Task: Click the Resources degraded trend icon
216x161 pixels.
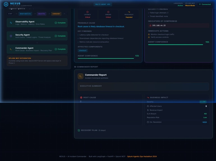Action: pyautogui.click(x=129, y=12)
